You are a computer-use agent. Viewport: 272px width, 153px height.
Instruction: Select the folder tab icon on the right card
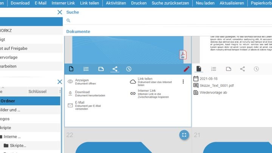pos(229,69)
